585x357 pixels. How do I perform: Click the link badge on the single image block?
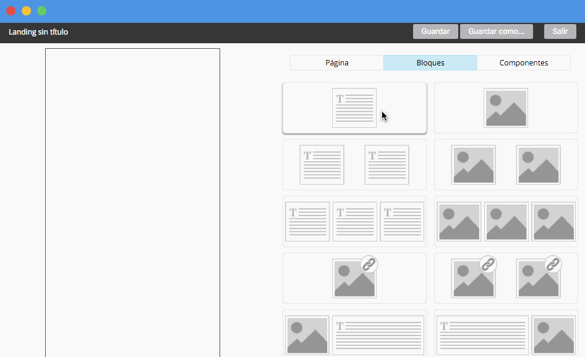(x=369, y=264)
